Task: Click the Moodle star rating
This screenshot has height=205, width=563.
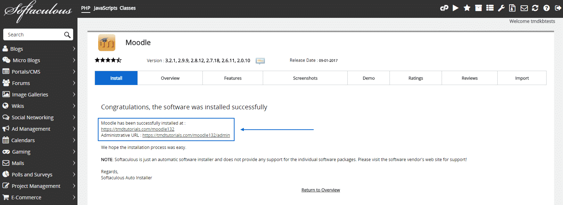Action: point(108,60)
